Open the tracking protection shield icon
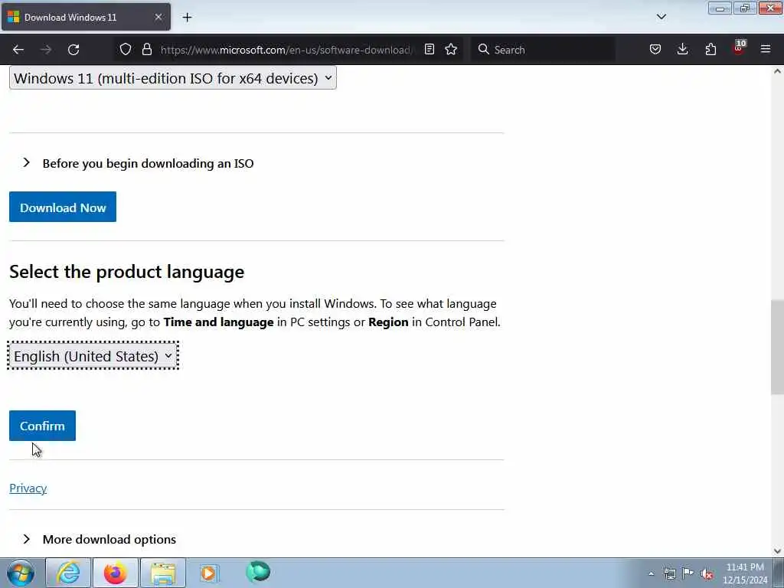The image size is (784, 588). [126, 49]
